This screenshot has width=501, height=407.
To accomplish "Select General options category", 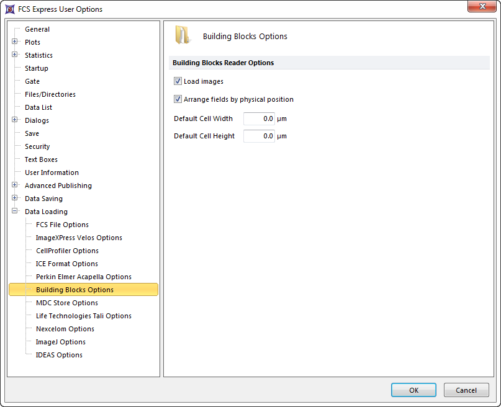I will pyautogui.click(x=37, y=29).
